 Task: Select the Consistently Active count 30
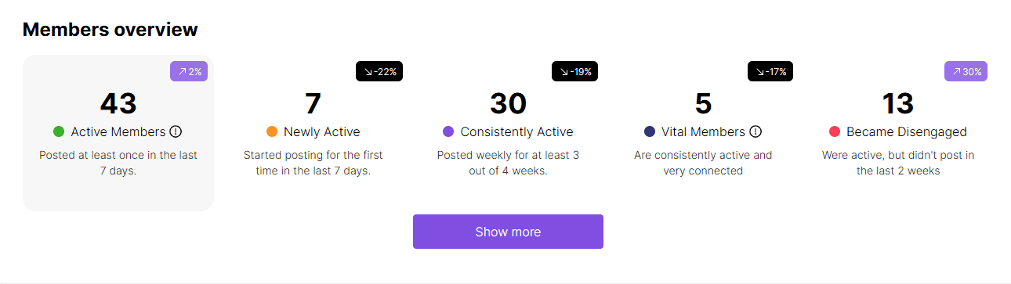click(509, 103)
